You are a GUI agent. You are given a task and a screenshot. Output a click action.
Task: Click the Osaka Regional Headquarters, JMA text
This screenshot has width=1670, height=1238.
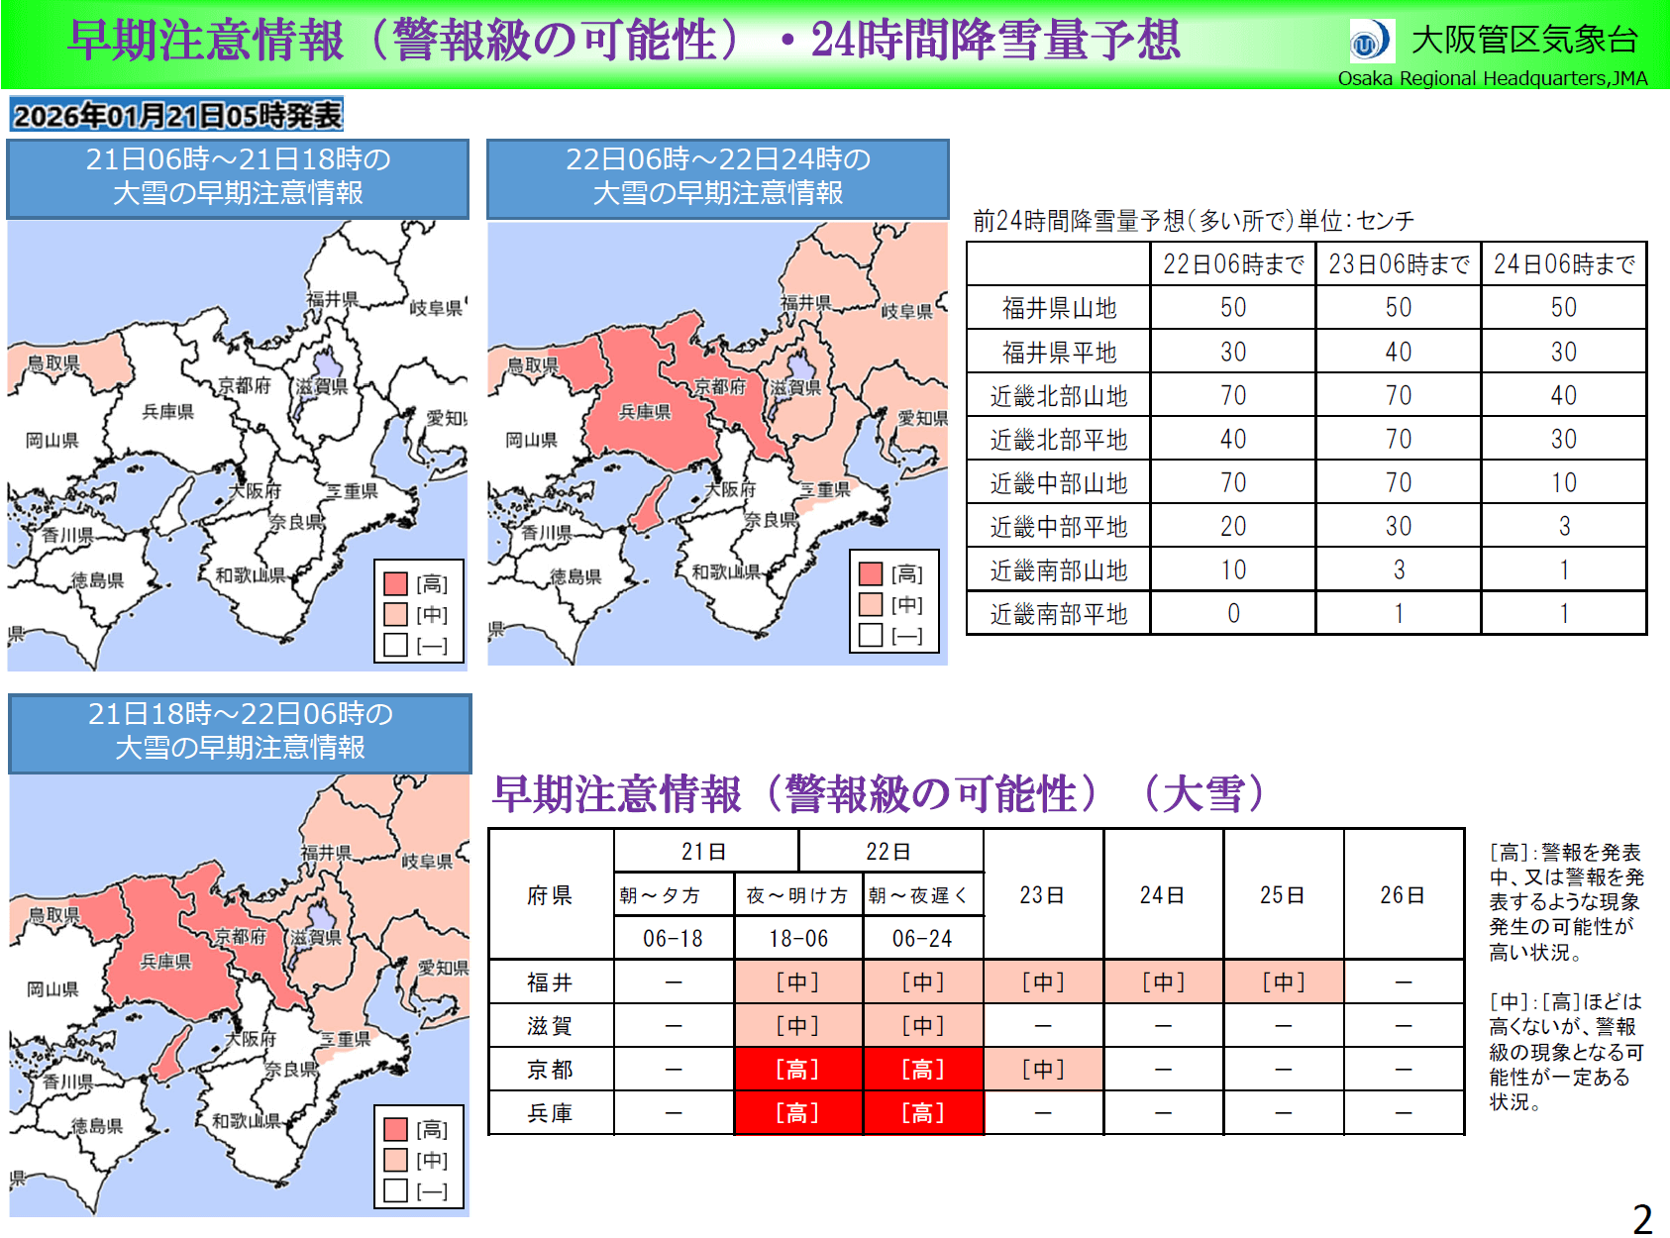1492,78
